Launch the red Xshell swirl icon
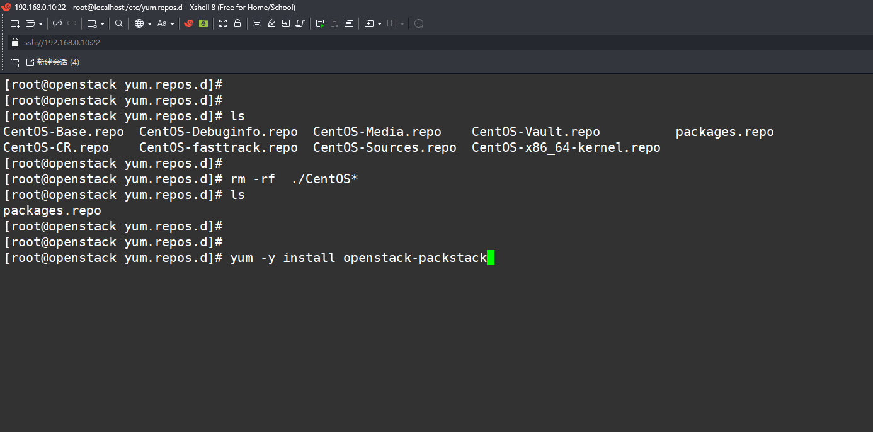Image resolution: width=873 pixels, height=432 pixels. [x=188, y=23]
